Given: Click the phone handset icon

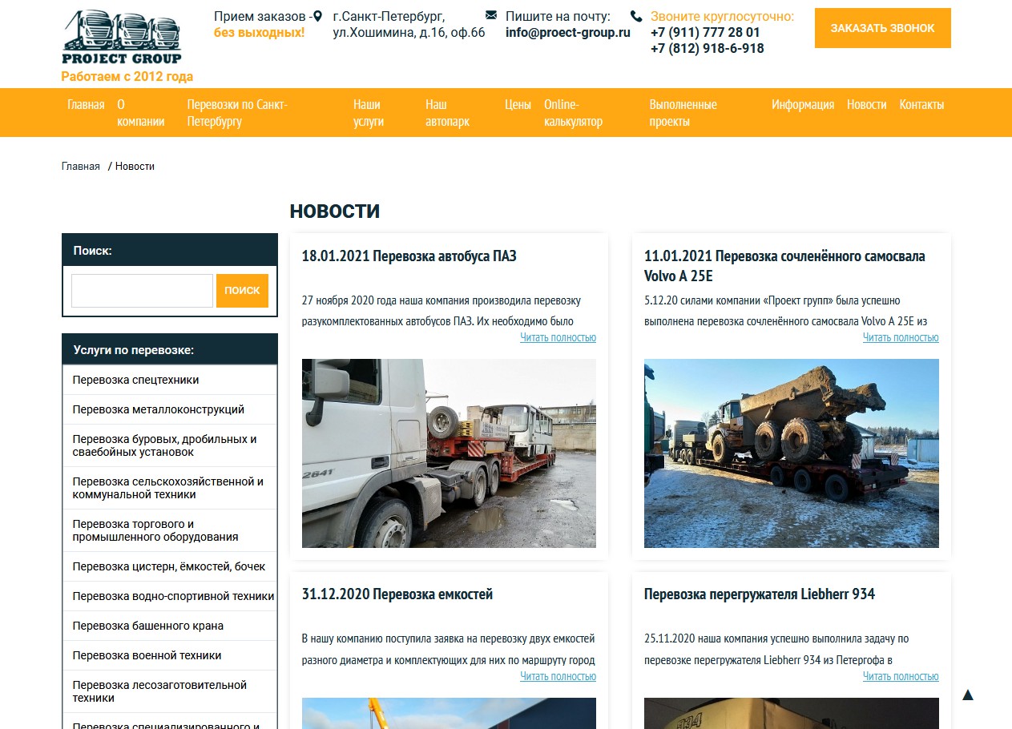Looking at the screenshot, I should pos(636,16).
